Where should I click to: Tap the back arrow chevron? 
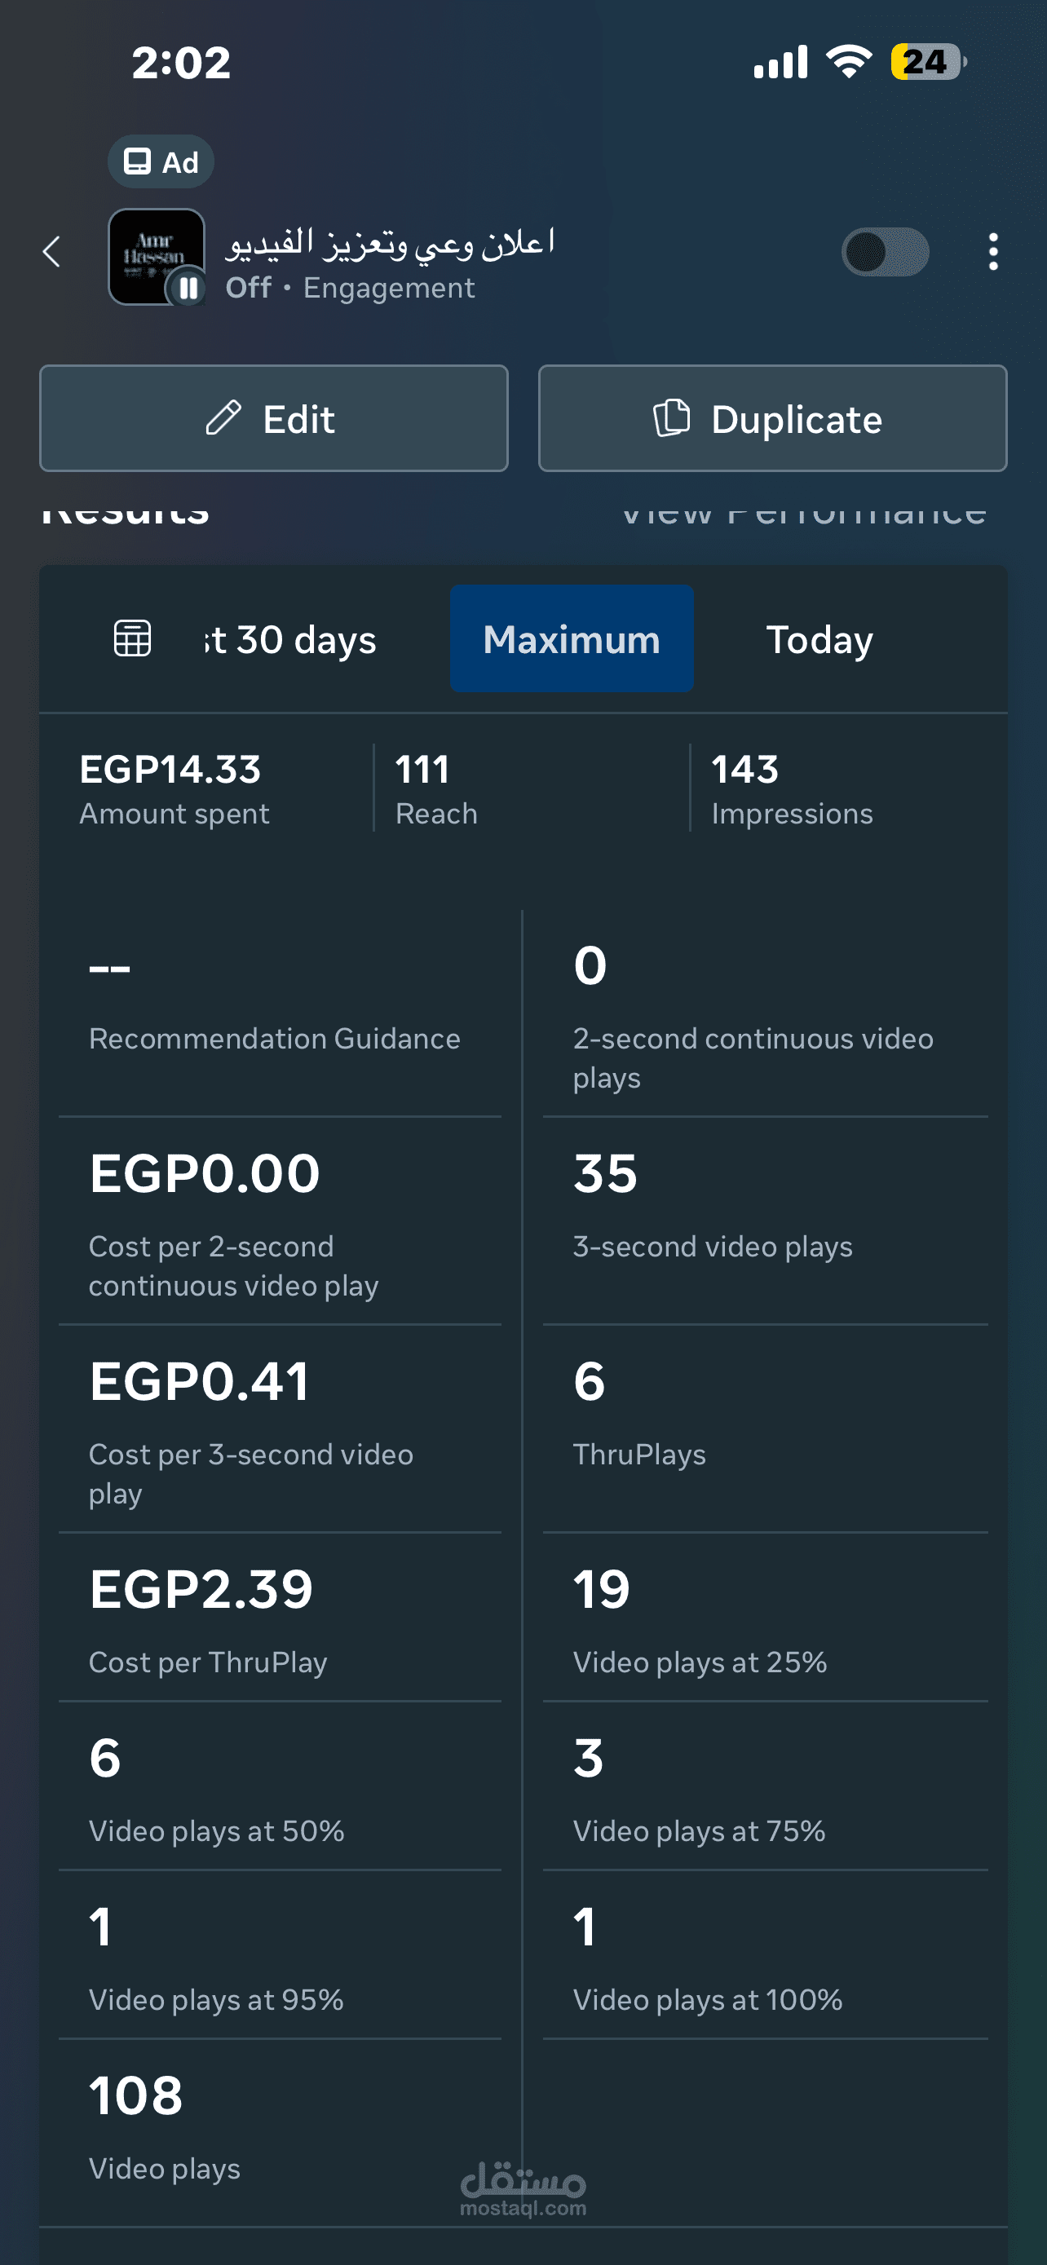click(x=53, y=253)
